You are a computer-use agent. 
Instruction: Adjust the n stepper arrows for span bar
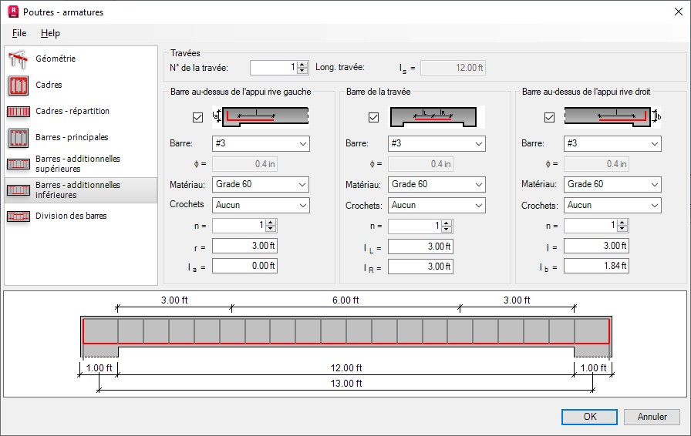[447, 226]
